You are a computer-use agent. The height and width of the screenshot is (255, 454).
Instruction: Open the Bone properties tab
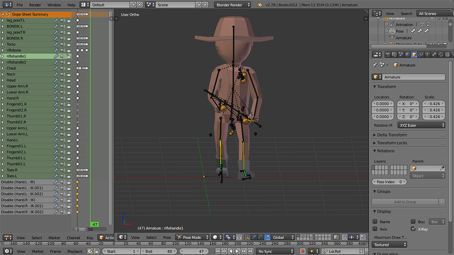pyautogui.click(x=434, y=55)
